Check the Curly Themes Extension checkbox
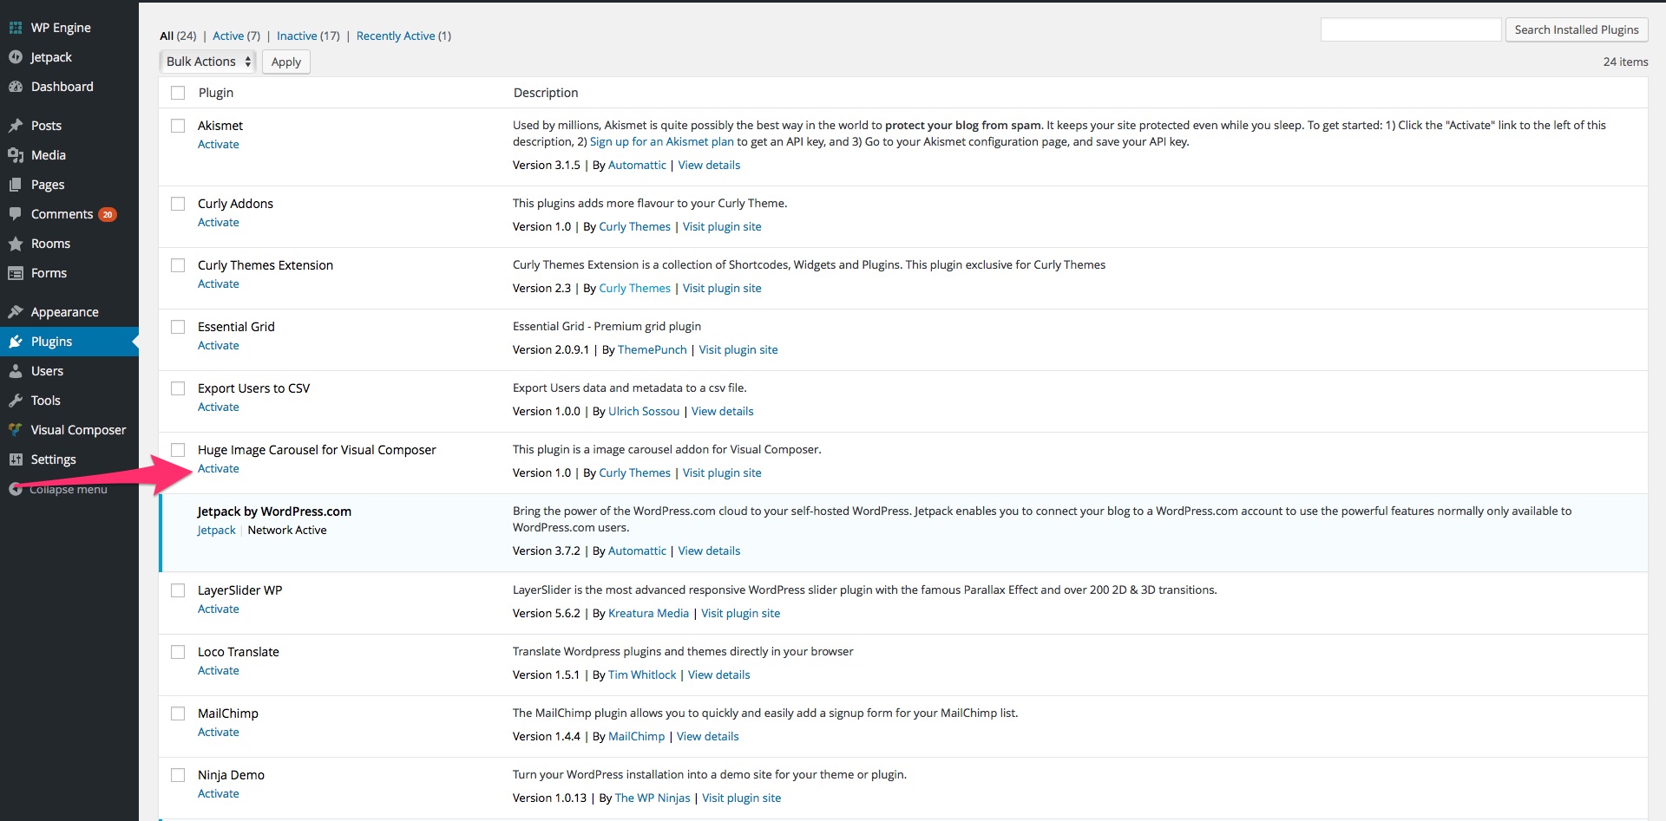The height and width of the screenshot is (821, 1666). [178, 265]
